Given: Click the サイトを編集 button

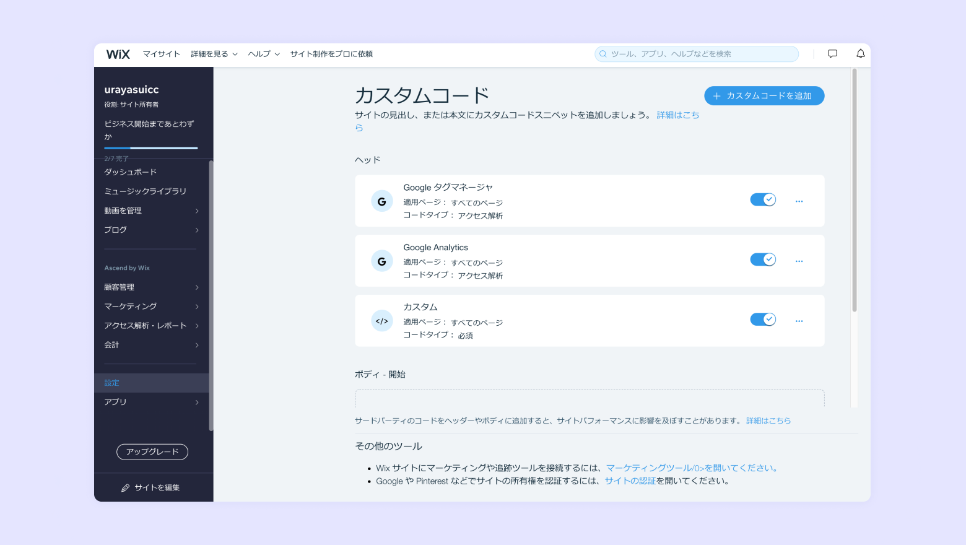Looking at the screenshot, I should coord(151,488).
